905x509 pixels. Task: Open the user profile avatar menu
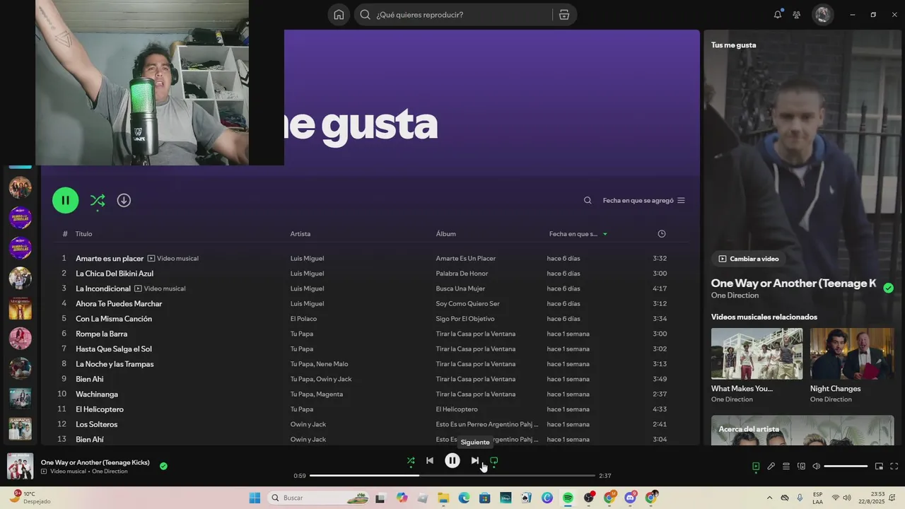[x=822, y=14]
